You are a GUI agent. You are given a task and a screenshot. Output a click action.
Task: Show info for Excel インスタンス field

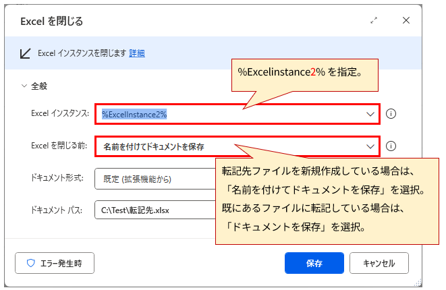click(x=391, y=114)
